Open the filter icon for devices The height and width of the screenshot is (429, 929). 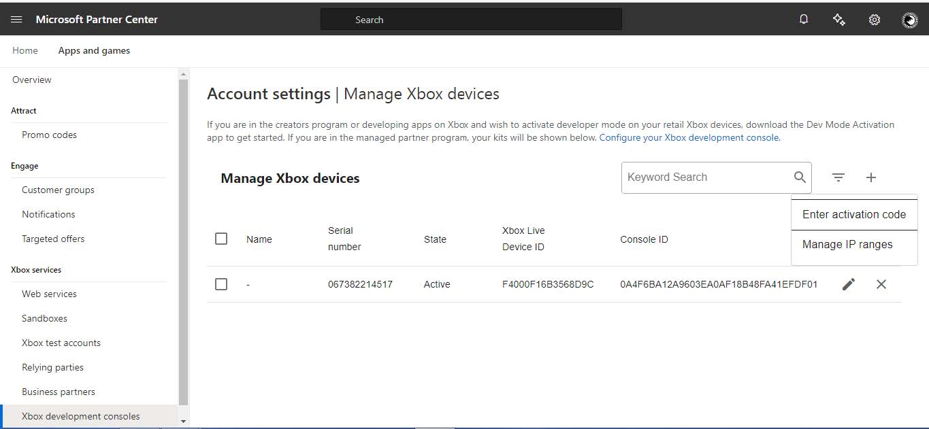[x=838, y=177]
